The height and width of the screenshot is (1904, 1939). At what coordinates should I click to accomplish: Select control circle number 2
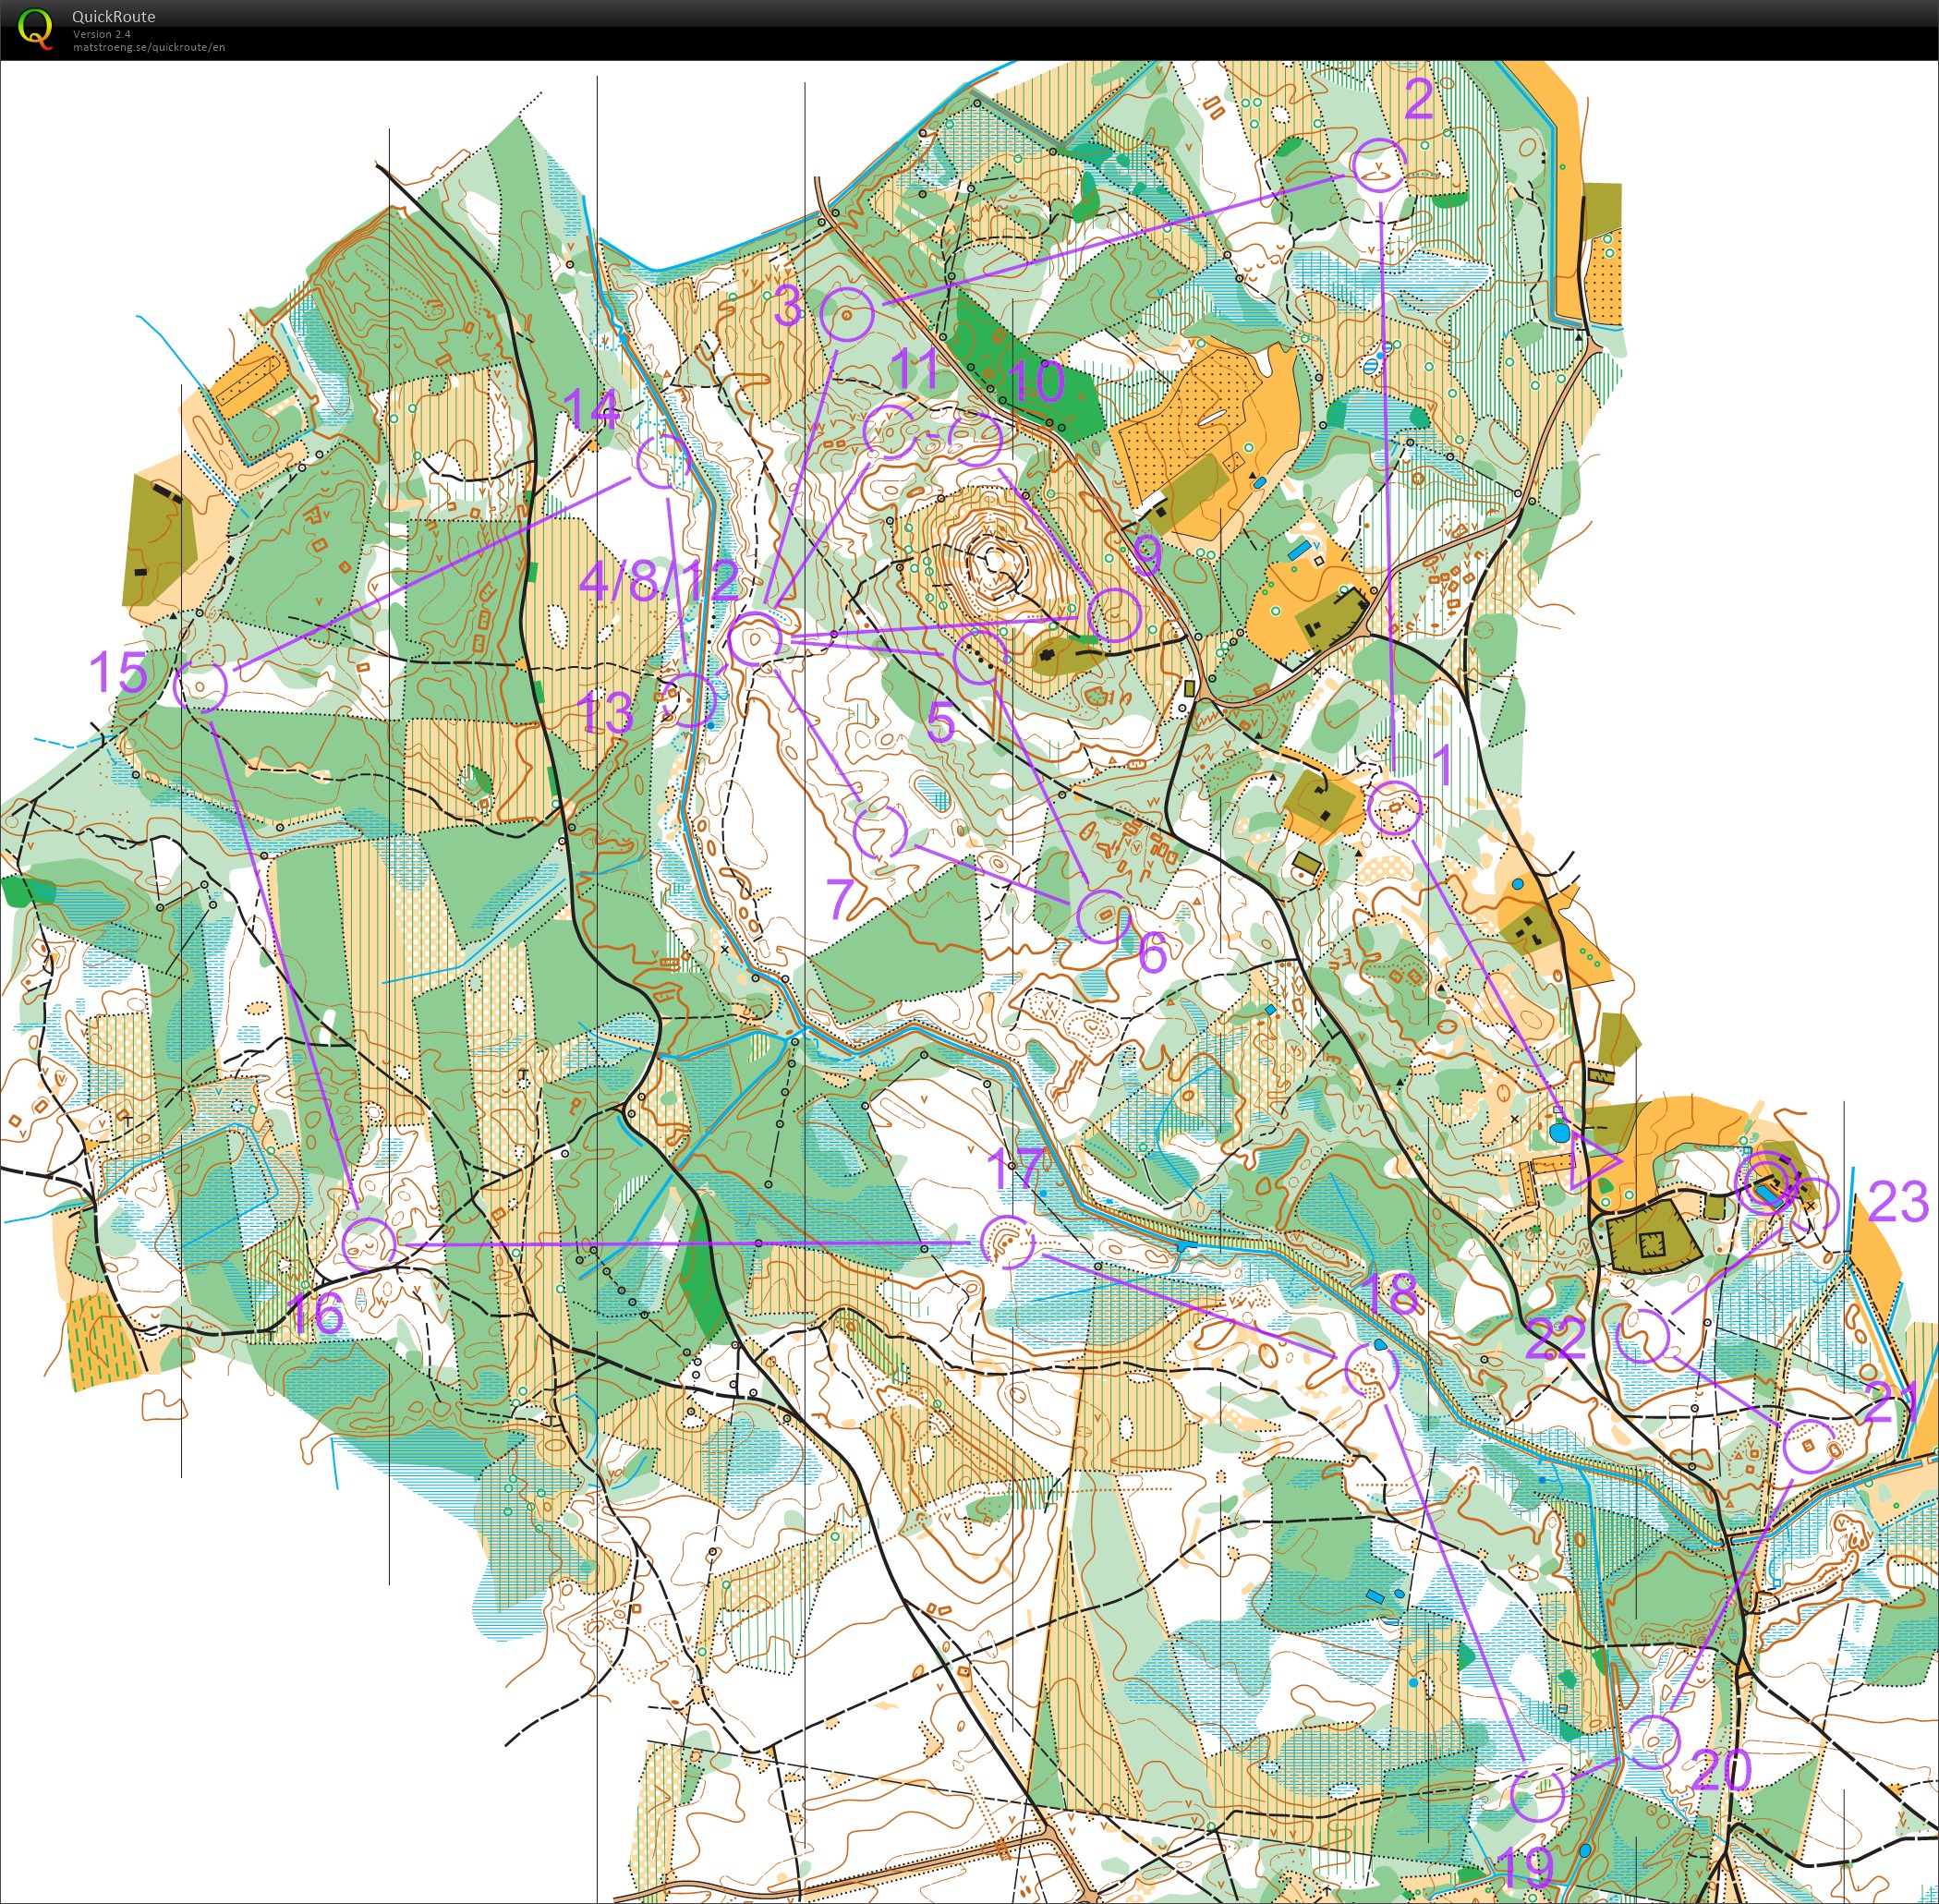pyautogui.click(x=1378, y=165)
